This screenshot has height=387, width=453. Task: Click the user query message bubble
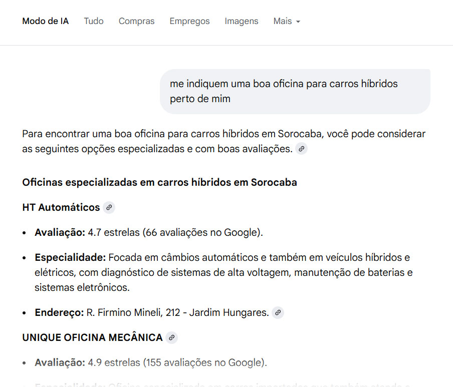pyautogui.click(x=295, y=91)
